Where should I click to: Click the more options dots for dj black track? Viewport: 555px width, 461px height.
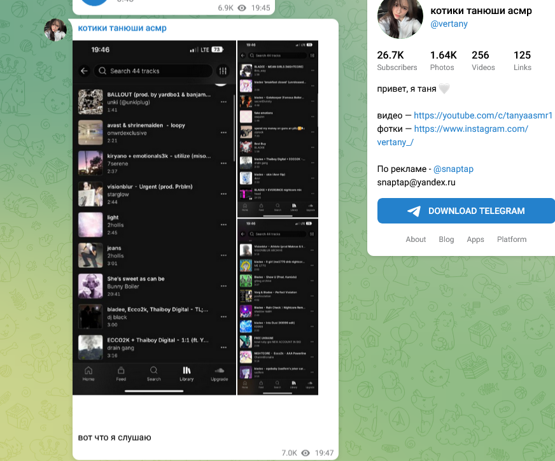tap(223, 317)
